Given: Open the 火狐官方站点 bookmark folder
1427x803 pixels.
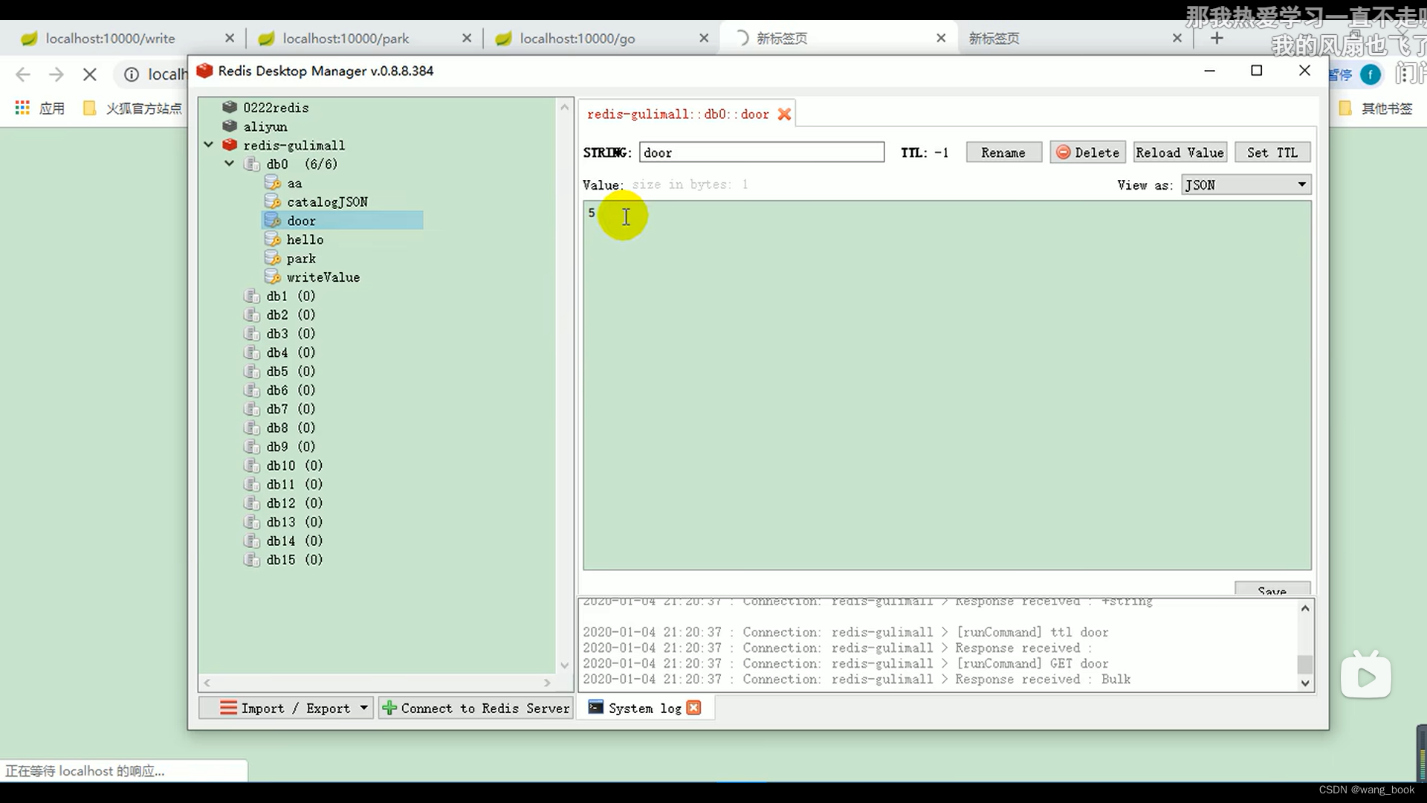Looking at the screenshot, I should [132, 109].
